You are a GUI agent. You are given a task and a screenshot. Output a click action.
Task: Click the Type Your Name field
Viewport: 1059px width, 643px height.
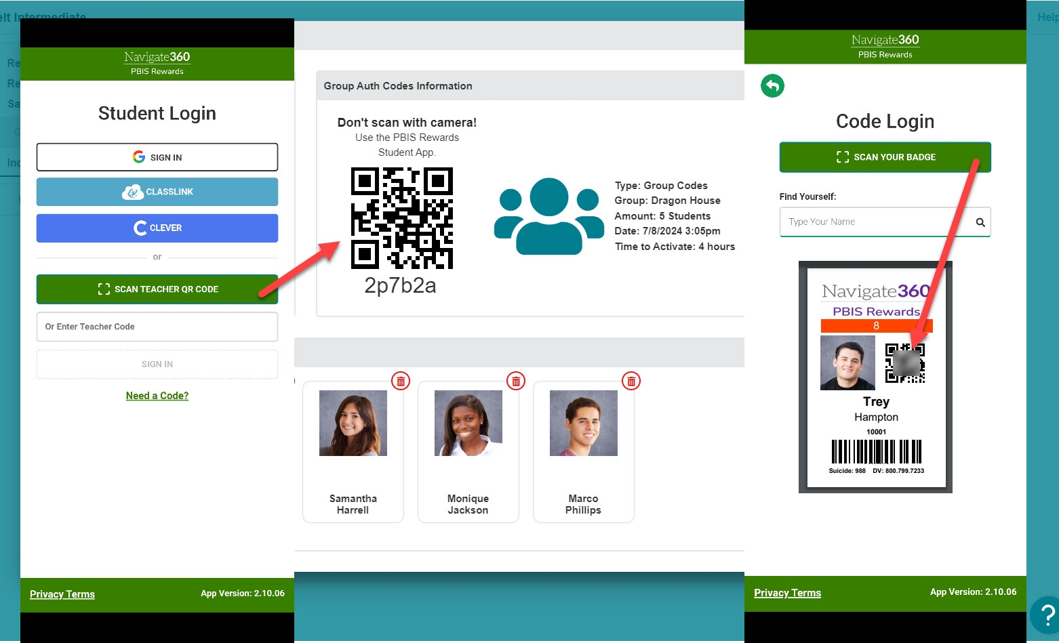[x=876, y=222]
